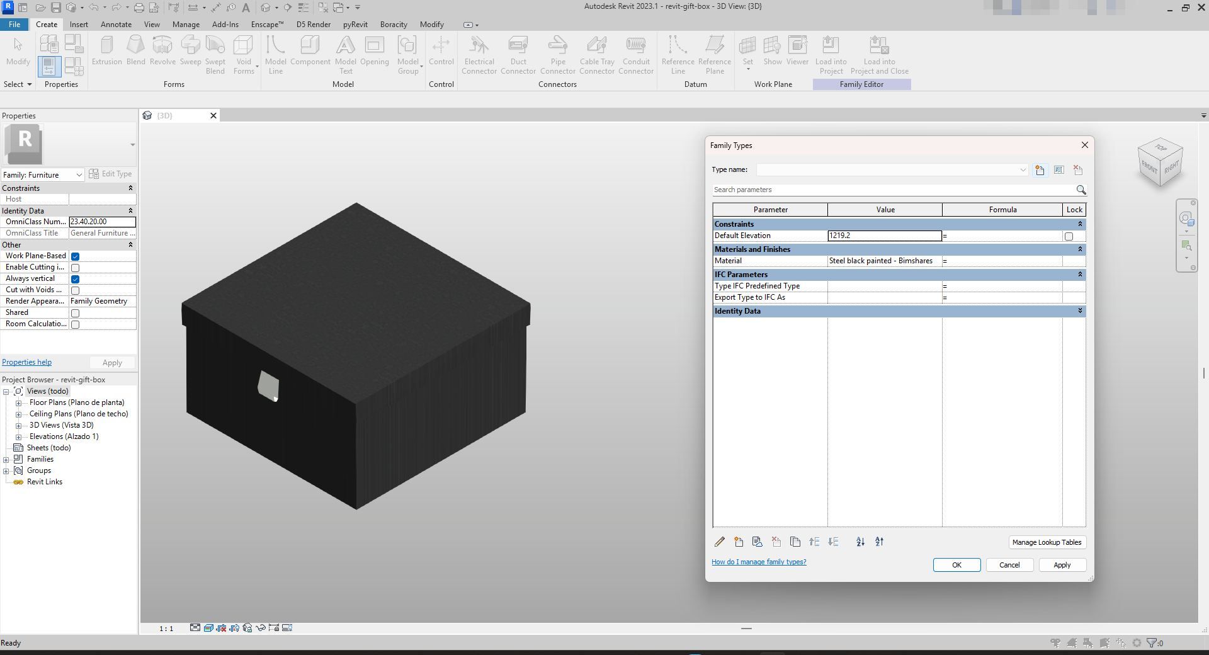
Task: Choose the Opening tool
Action: coord(374,51)
